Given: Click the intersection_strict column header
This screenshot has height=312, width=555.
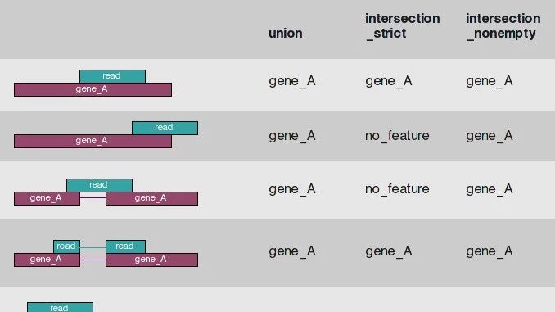Looking at the screenshot, I should [x=403, y=26].
